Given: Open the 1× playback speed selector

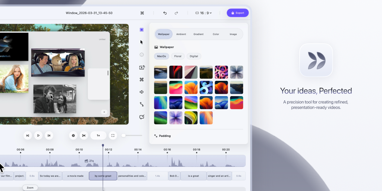Looking at the screenshot, I should (98, 135).
